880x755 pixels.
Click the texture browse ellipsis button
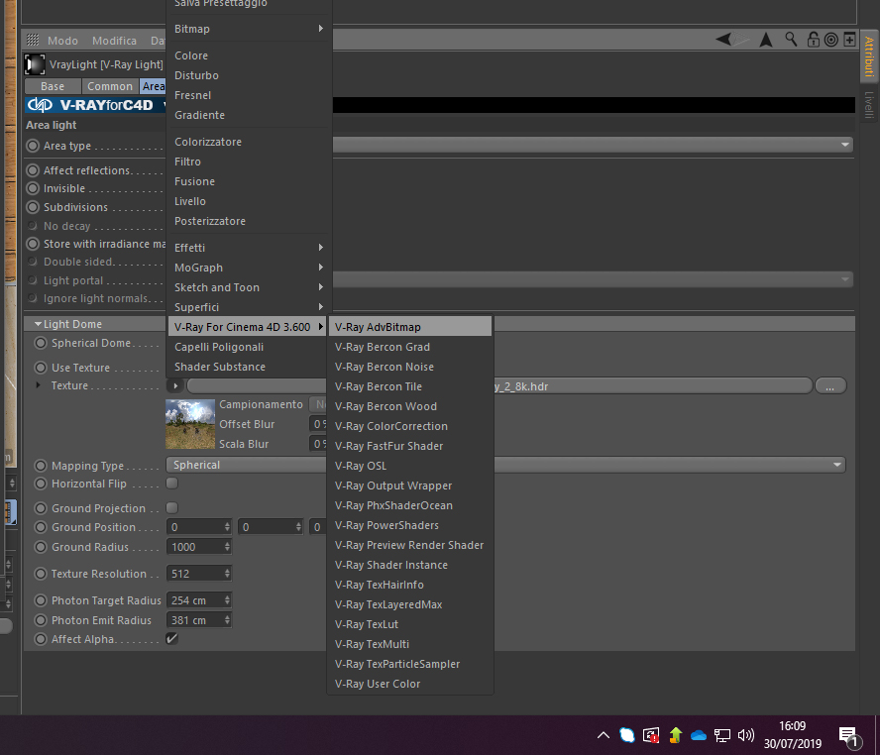coord(830,385)
